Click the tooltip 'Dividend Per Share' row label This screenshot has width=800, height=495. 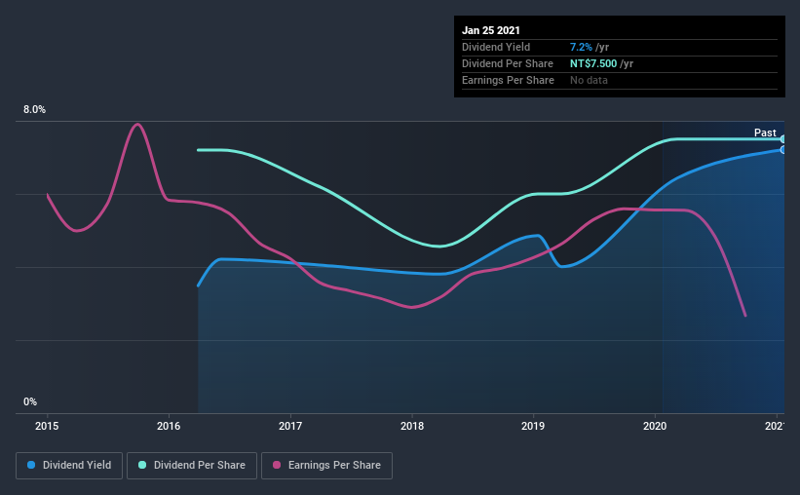508,63
